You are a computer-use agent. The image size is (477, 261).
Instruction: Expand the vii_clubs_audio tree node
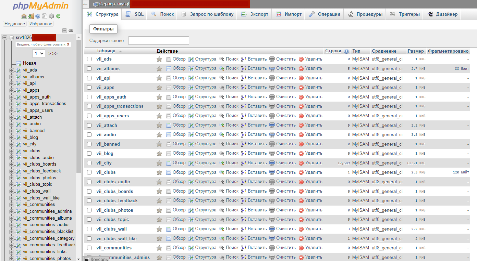(12, 157)
